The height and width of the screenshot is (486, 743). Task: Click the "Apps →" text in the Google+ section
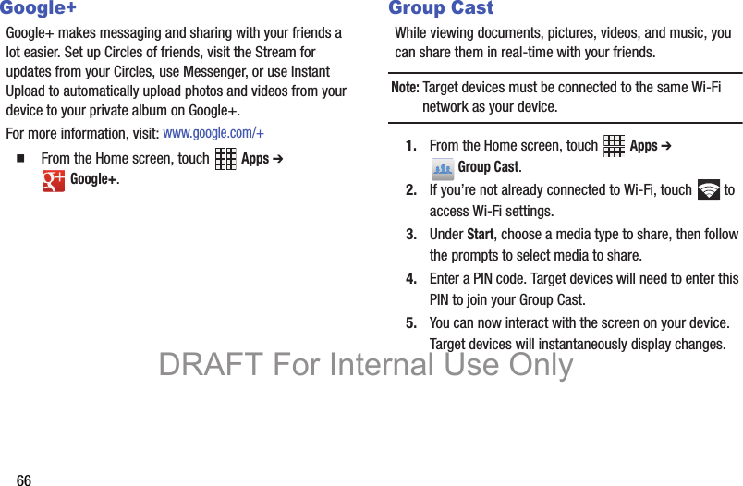[x=262, y=159]
